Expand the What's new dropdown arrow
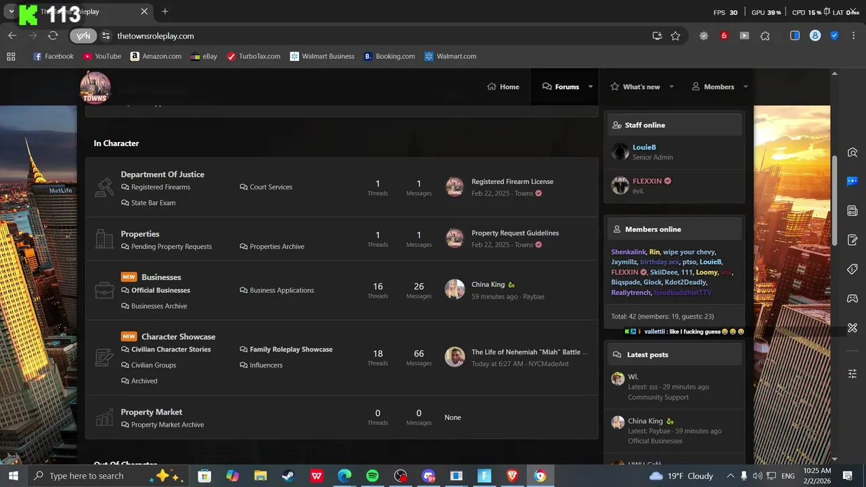The height and width of the screenshot is (487, 866). 671,87
